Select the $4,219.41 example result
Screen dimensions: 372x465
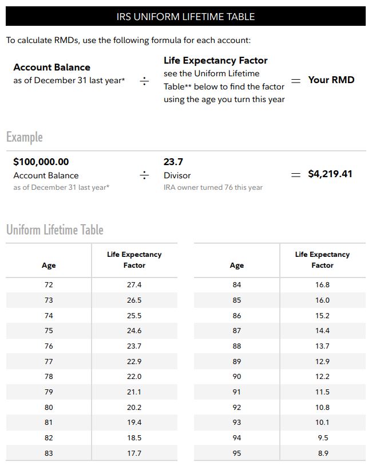click(x=330, y=174)
